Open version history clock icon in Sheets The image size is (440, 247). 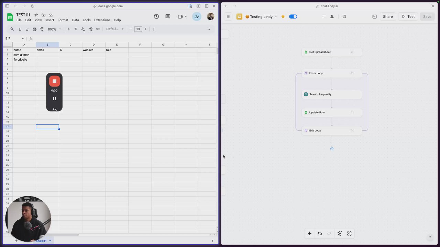156,16
